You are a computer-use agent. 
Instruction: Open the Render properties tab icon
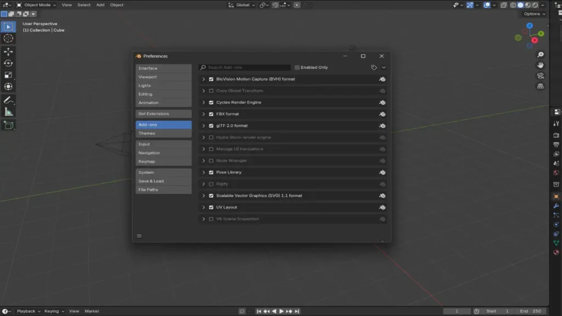[556, 136]
